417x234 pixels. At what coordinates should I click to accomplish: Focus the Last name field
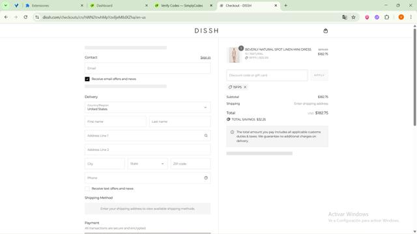[x=180, y=122]
